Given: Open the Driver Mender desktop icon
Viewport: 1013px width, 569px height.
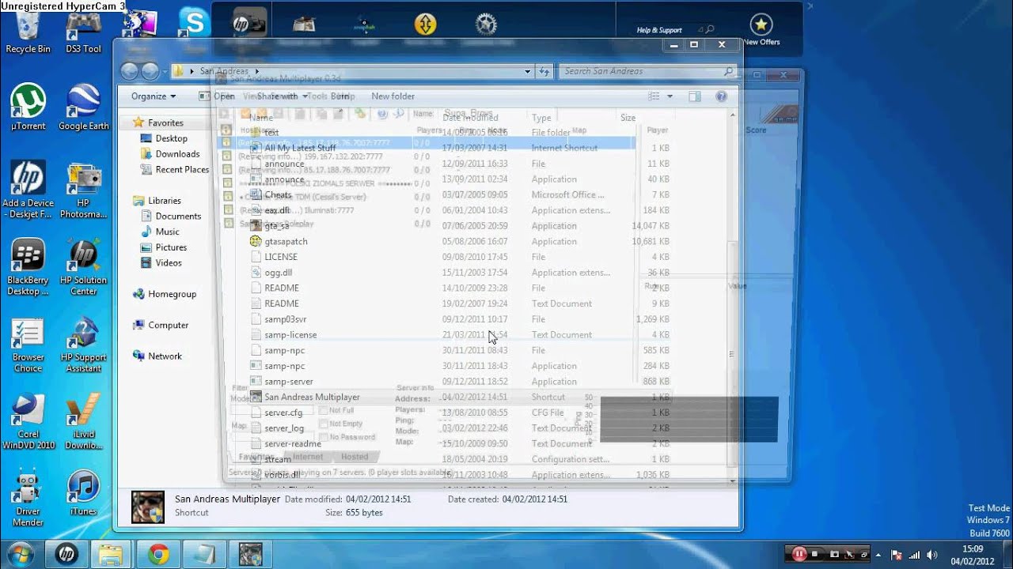Looking at the screenshot, I should point(28,499).
